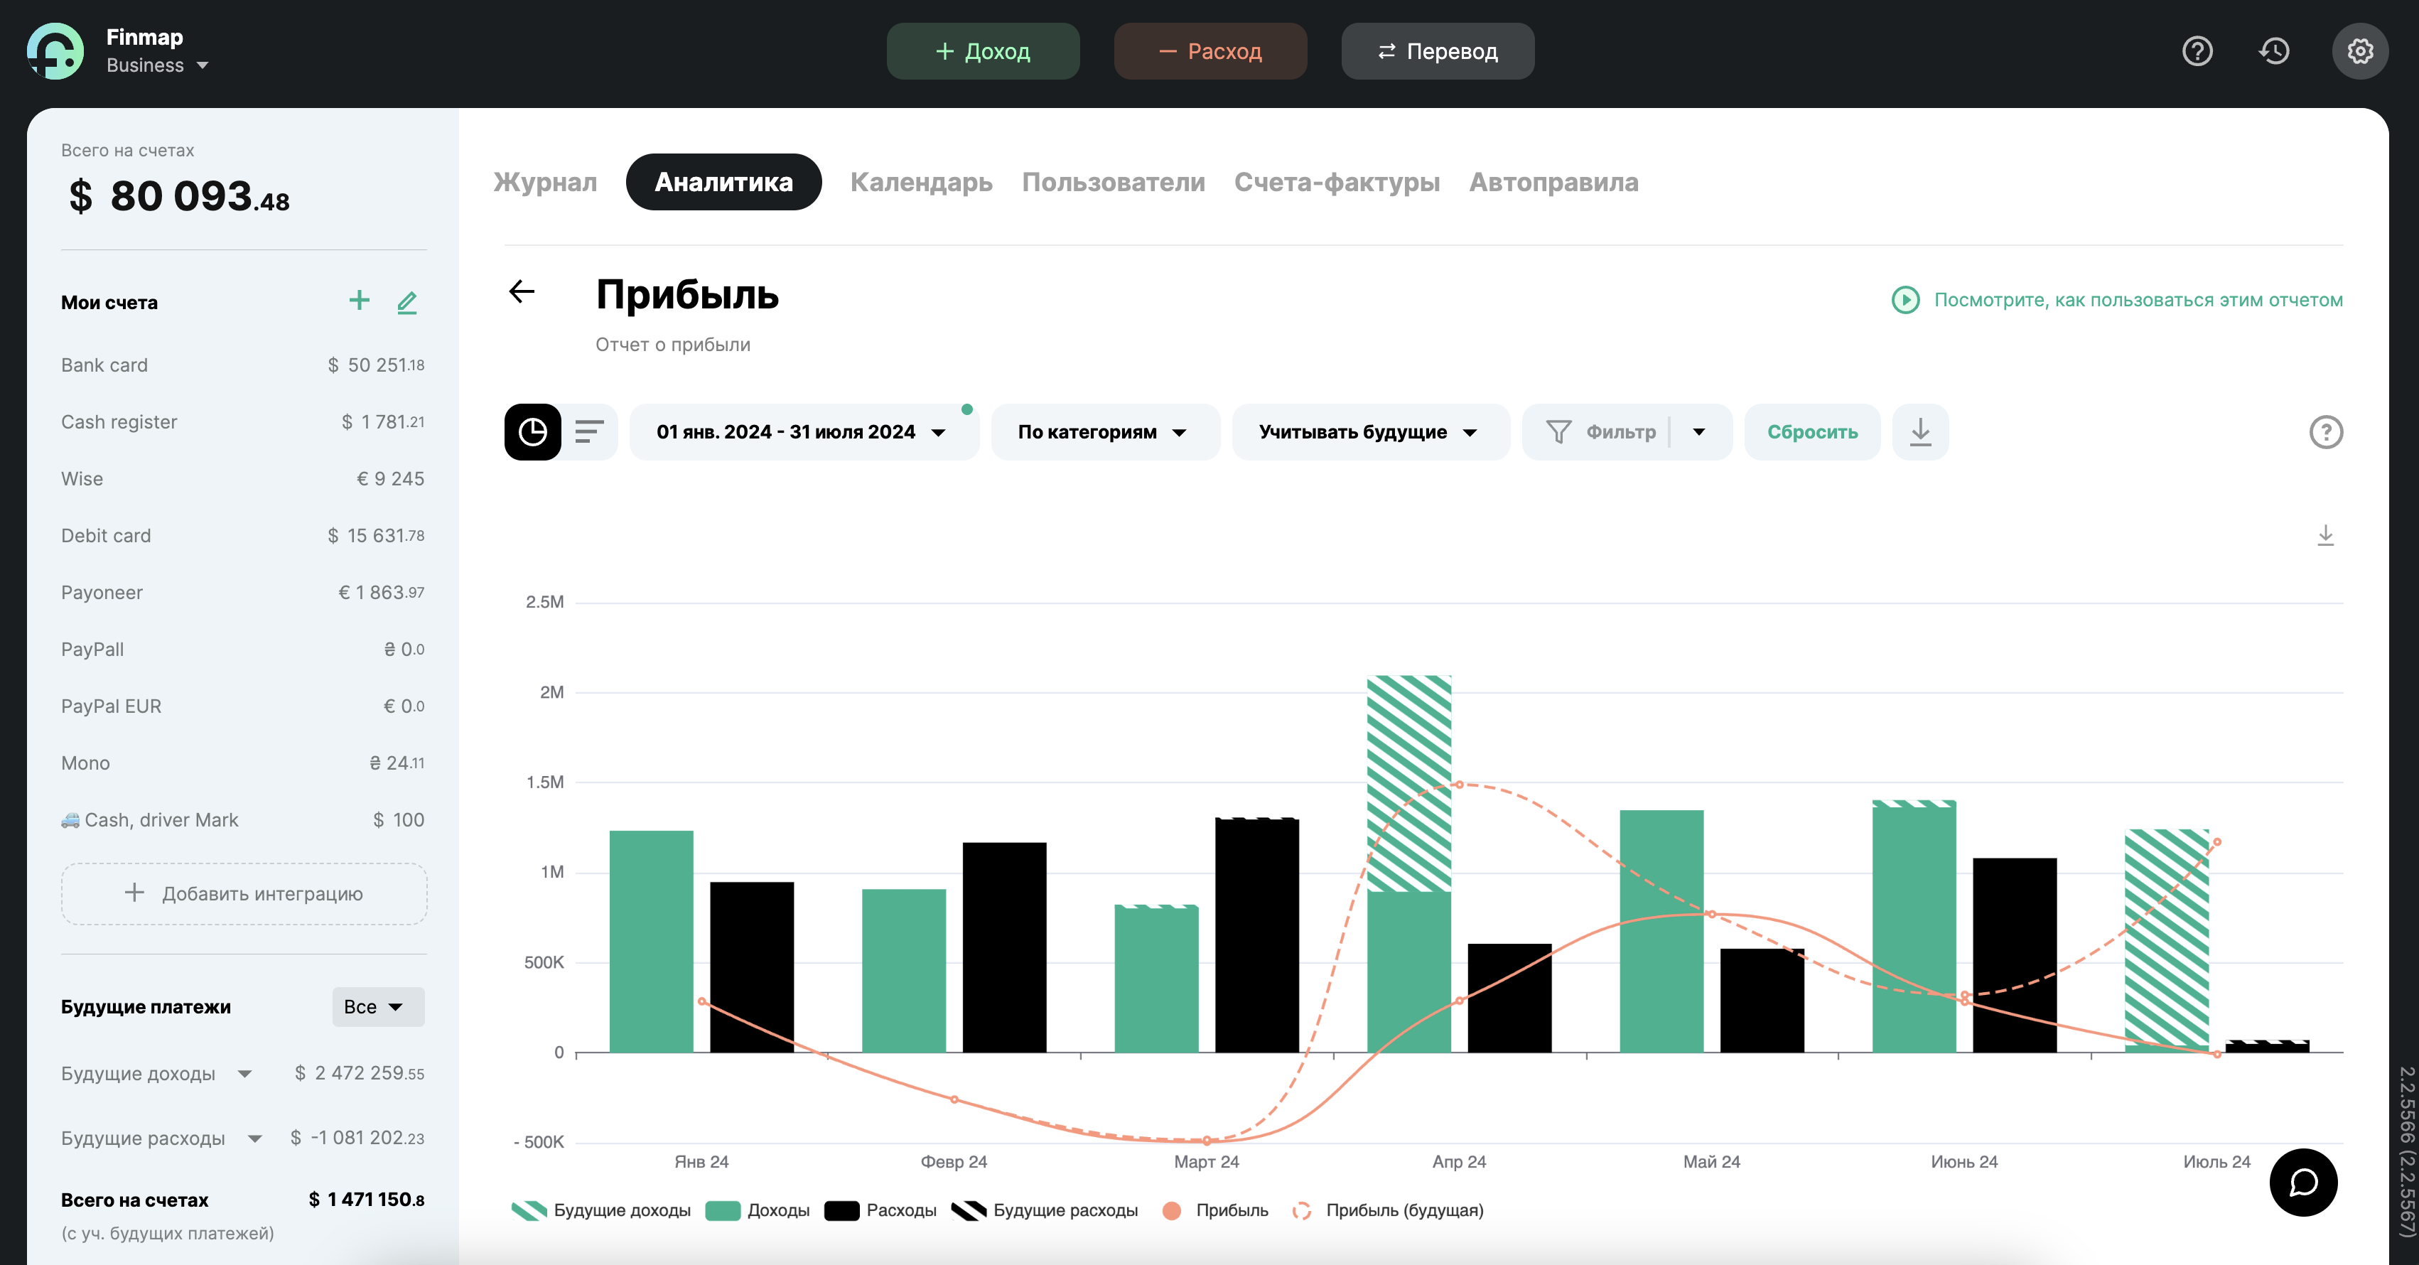The height and width of the screenshot is (1265, 2419).
Task: Select the pie chart view icon
Action: coord(532,432)
